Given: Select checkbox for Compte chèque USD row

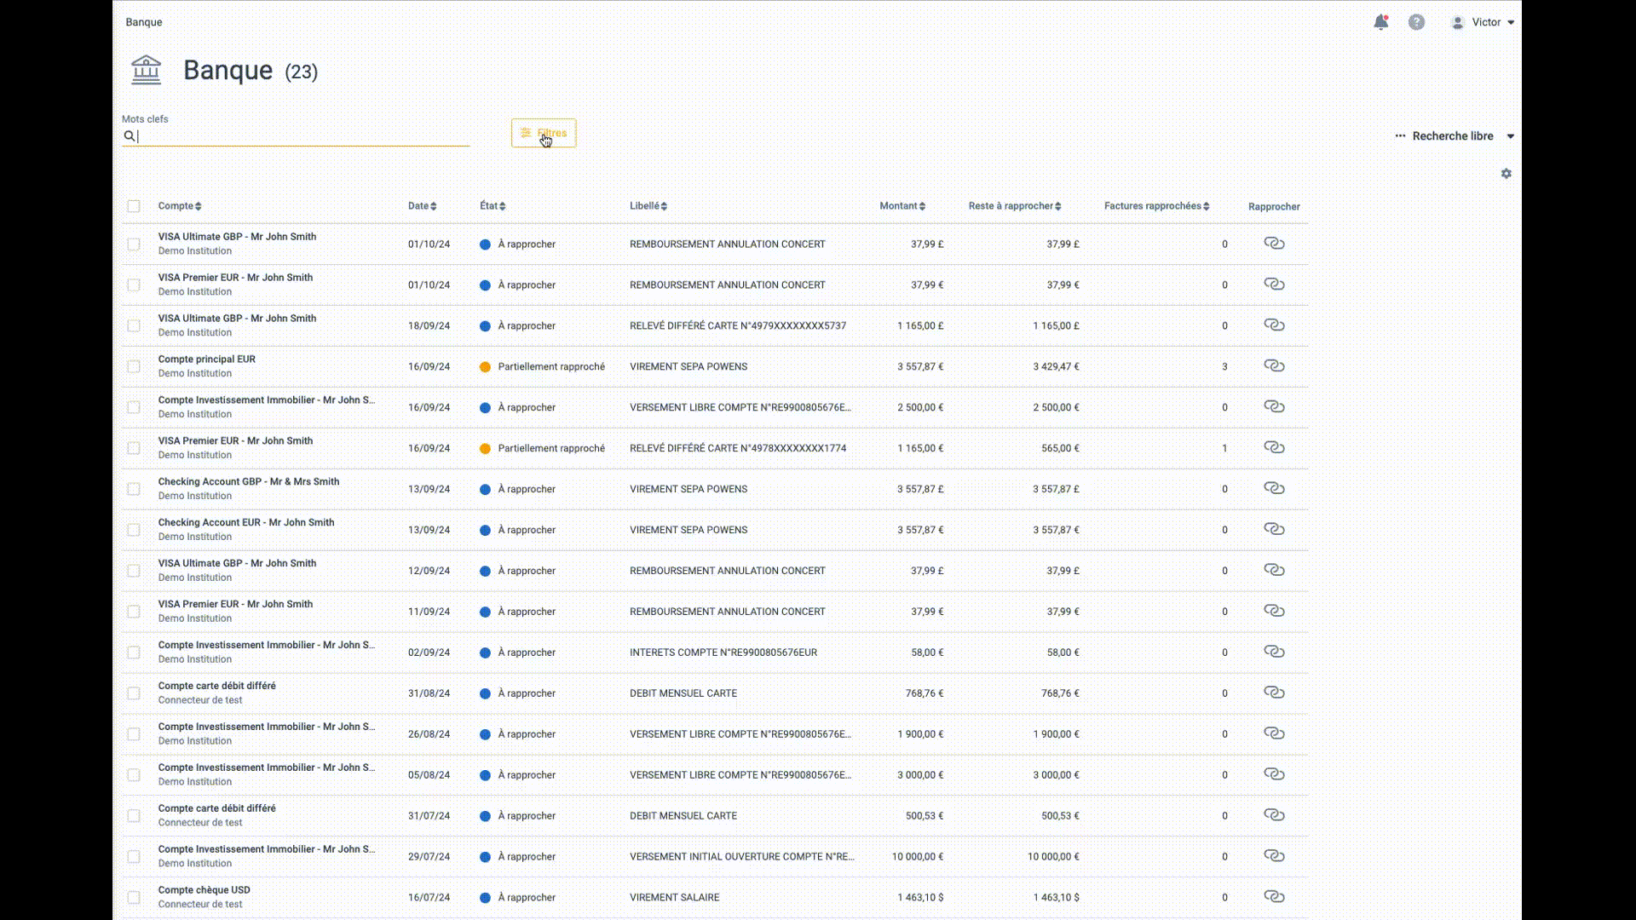Looking at the screenshot, I should click(x=134, y=897).
